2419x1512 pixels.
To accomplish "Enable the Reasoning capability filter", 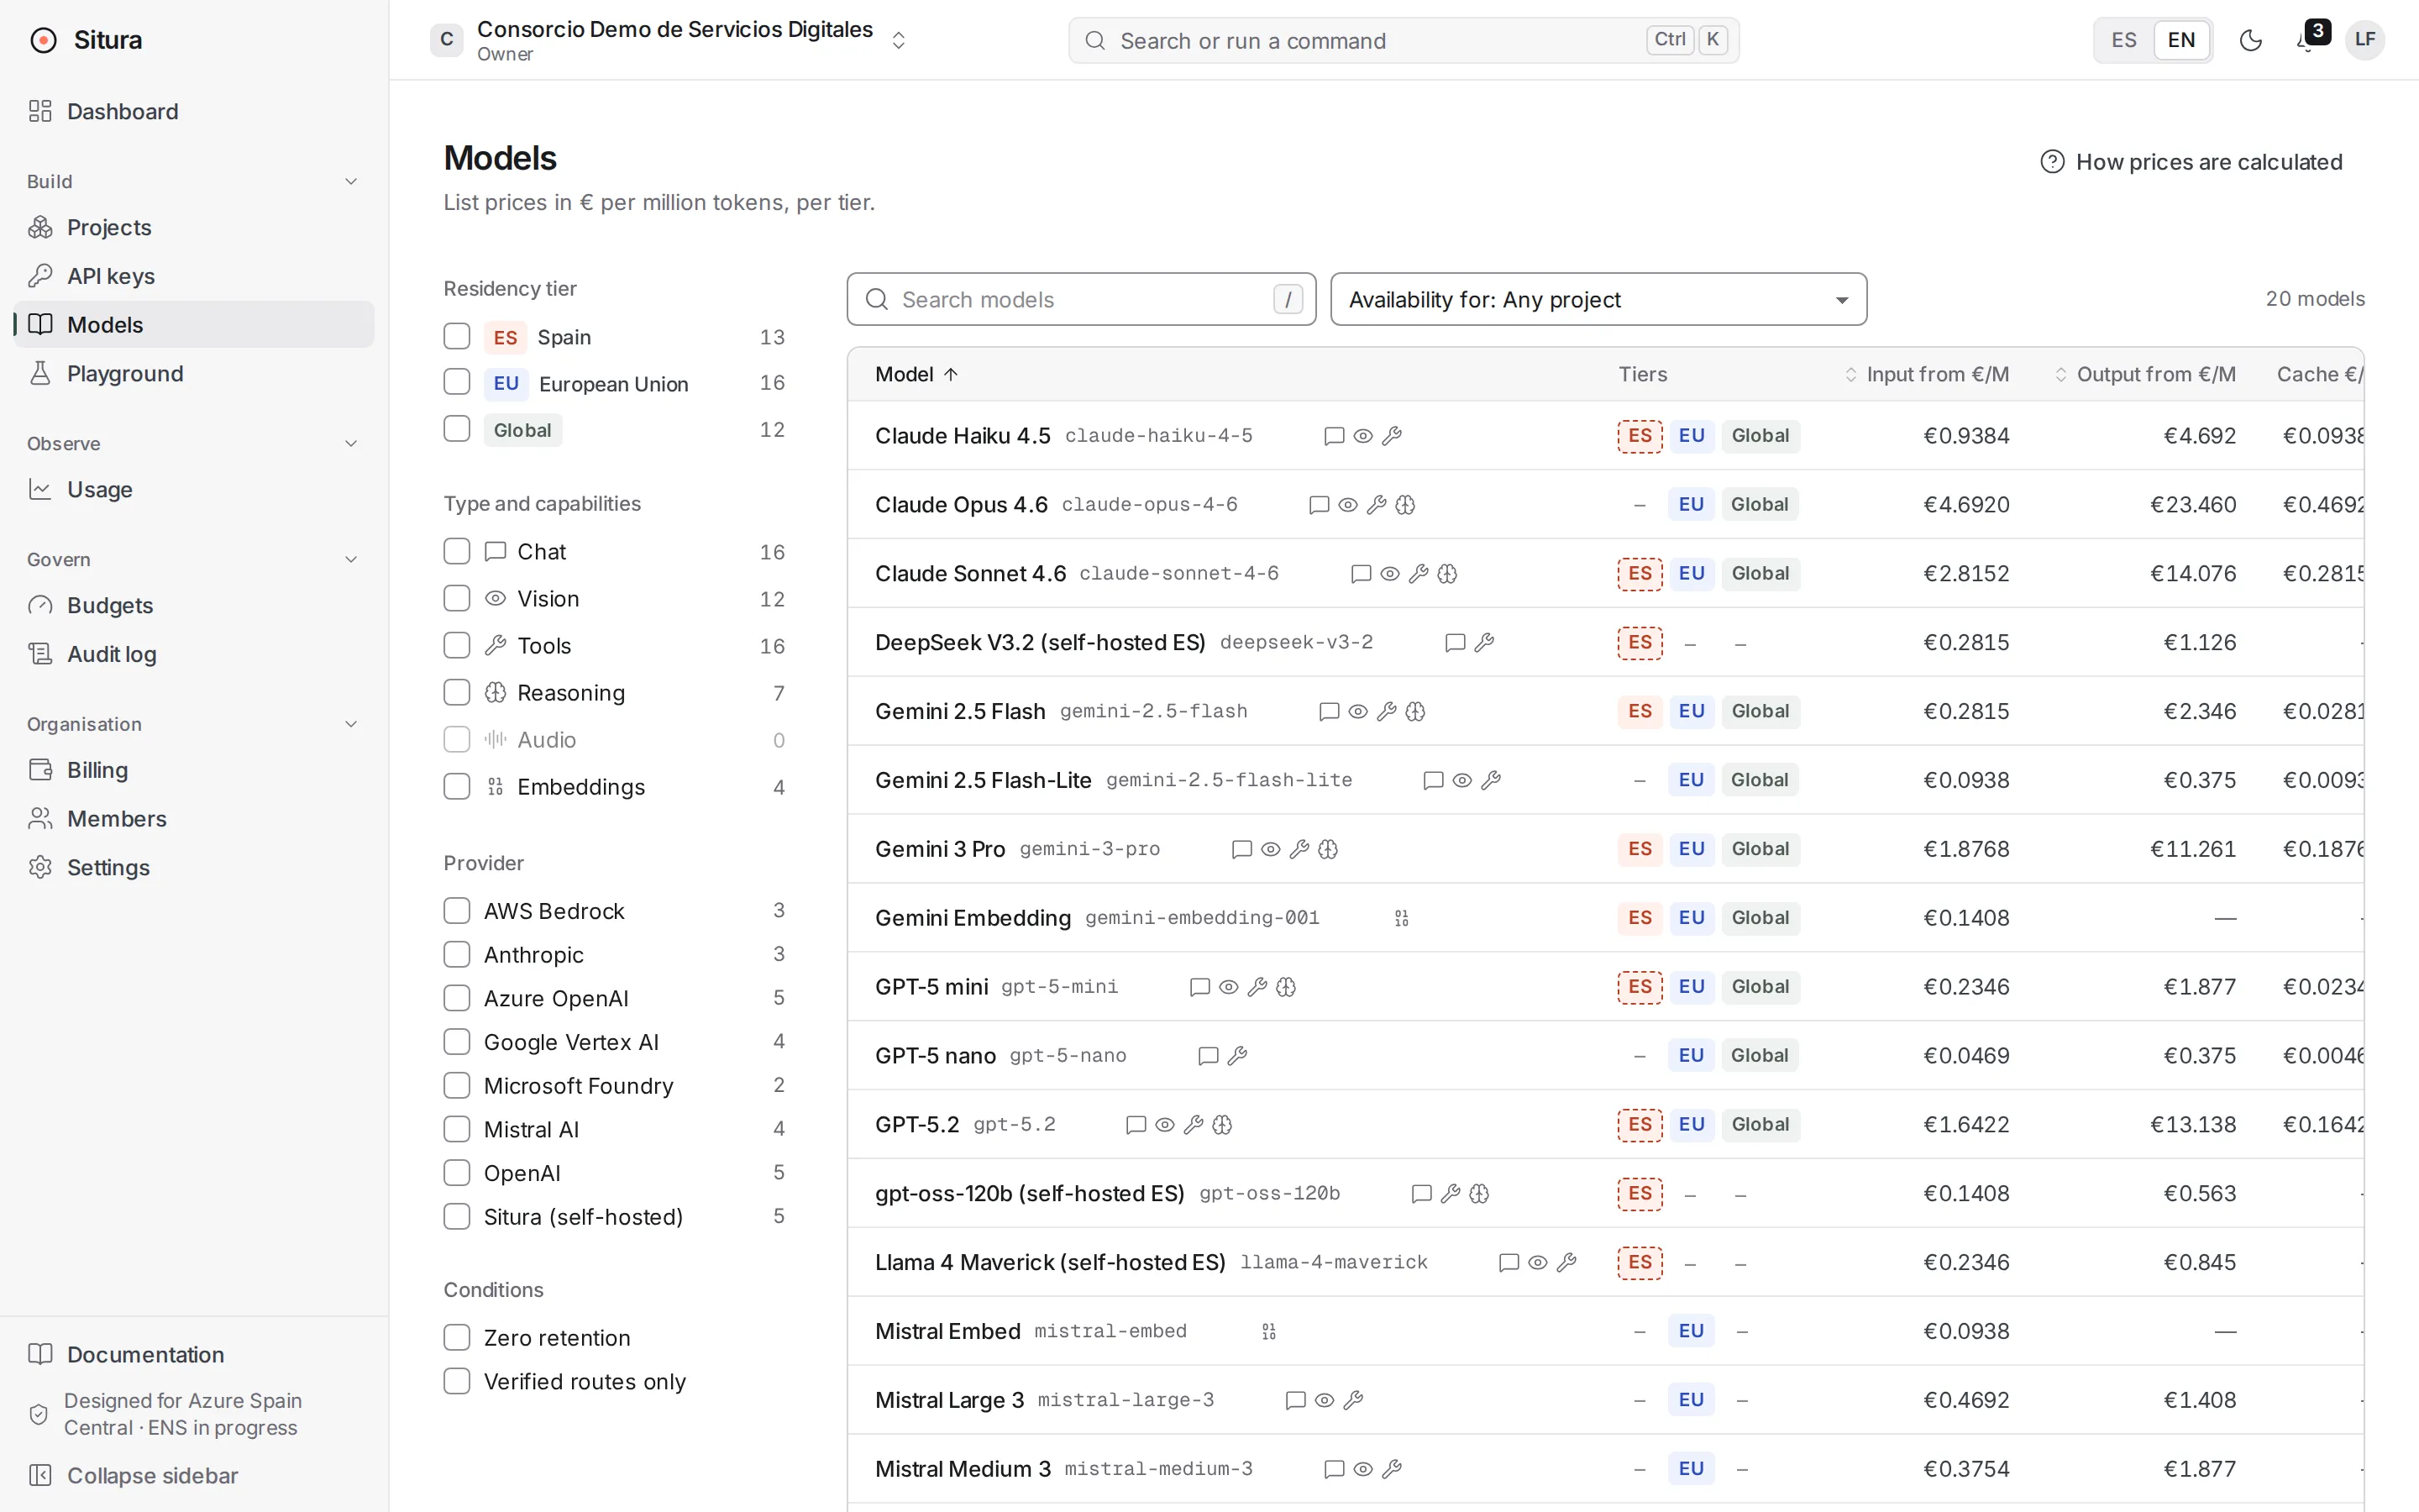I will tap(457, 692).
